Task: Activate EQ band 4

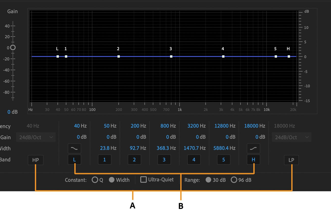Action: point(194,160)
